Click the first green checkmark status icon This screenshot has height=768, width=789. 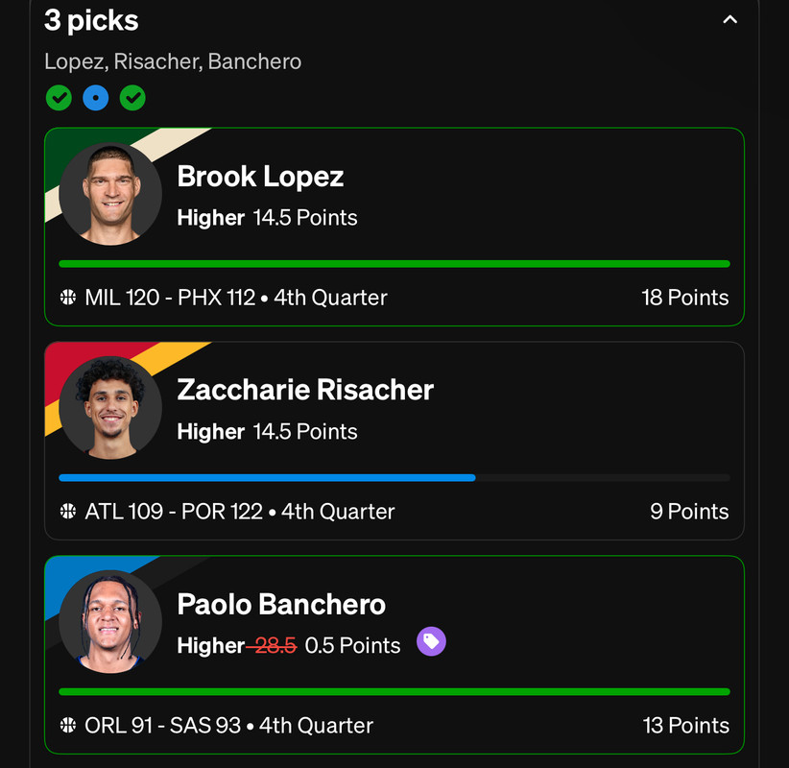pyautogui.click(x=59, y=98)
